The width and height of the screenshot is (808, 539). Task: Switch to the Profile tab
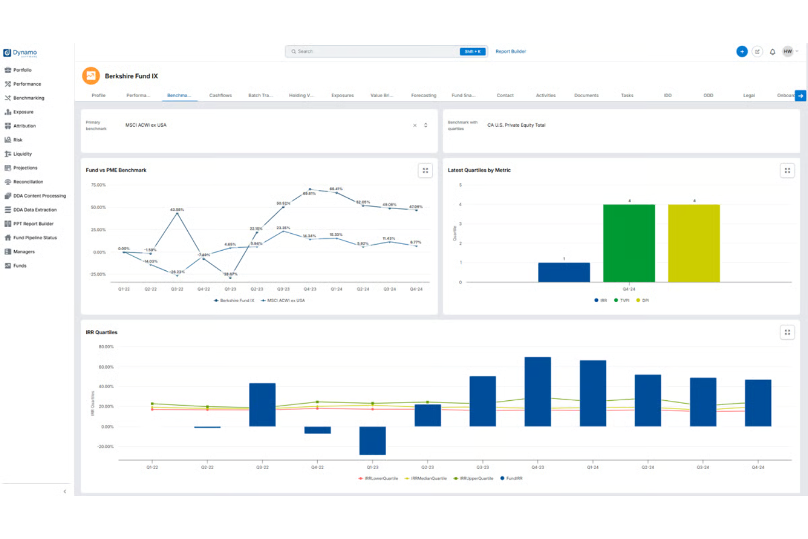pyautogui.click(x=99, y=96)
